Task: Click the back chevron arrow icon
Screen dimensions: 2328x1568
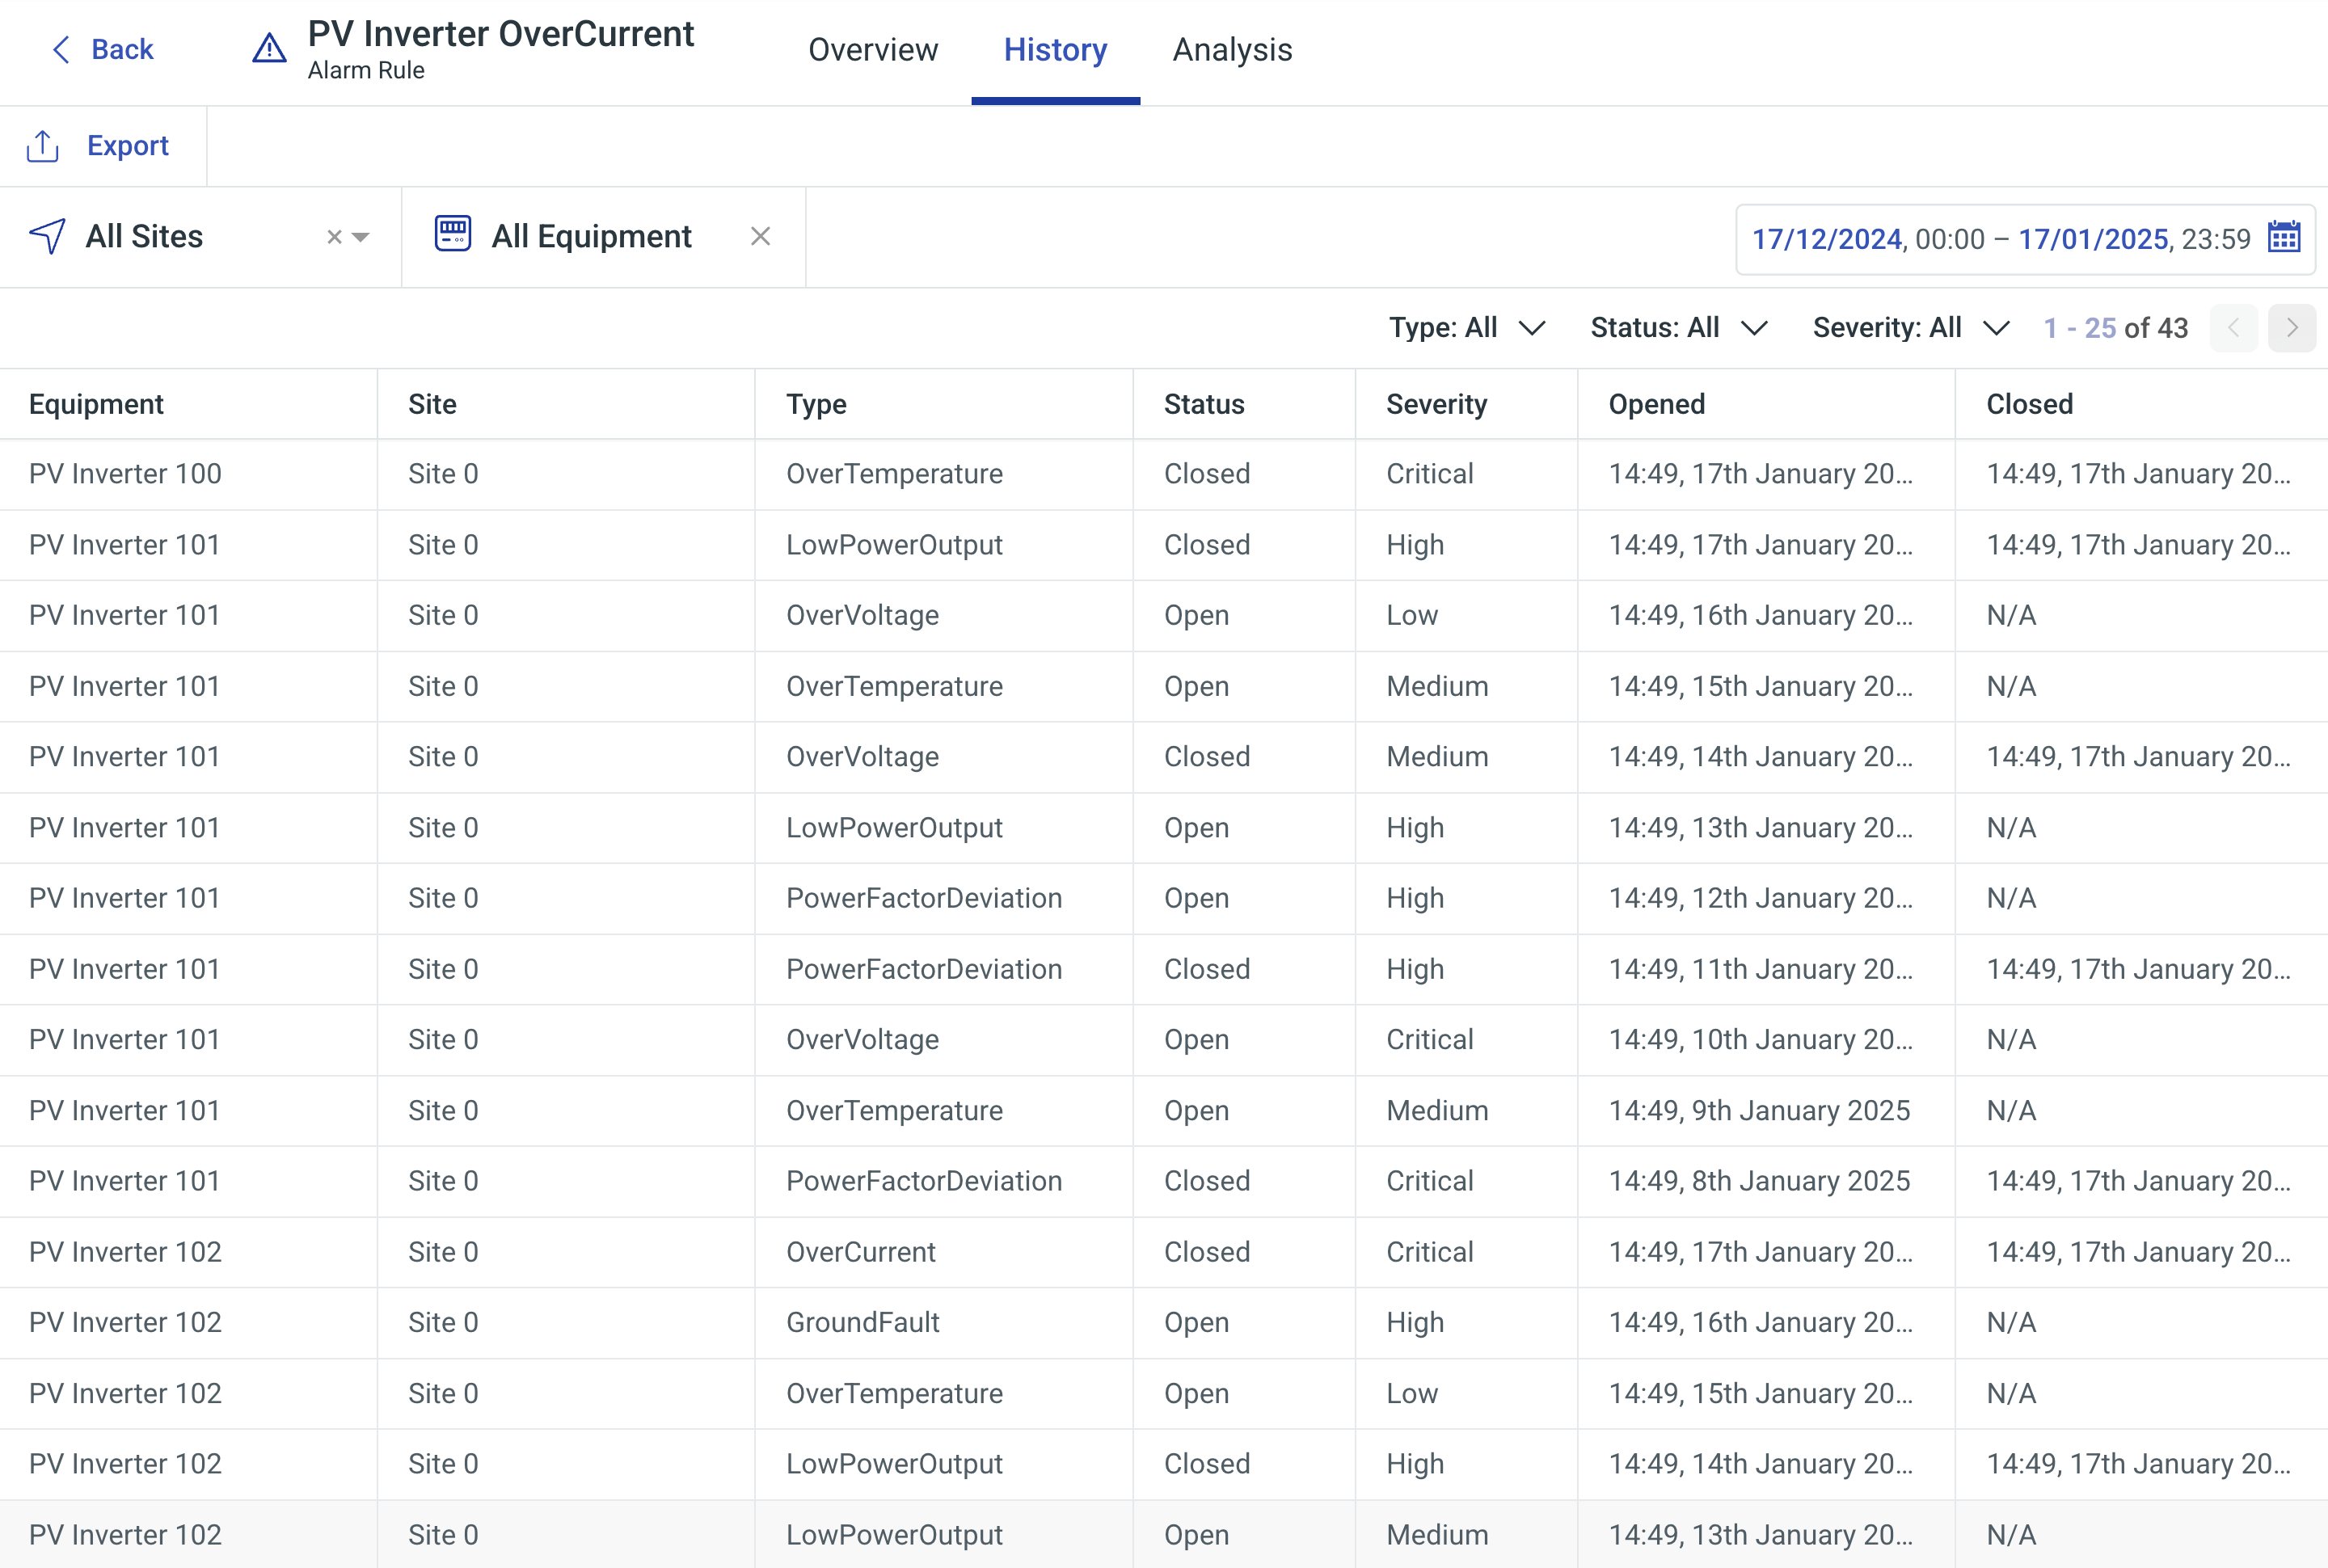Action: [61, 49]
